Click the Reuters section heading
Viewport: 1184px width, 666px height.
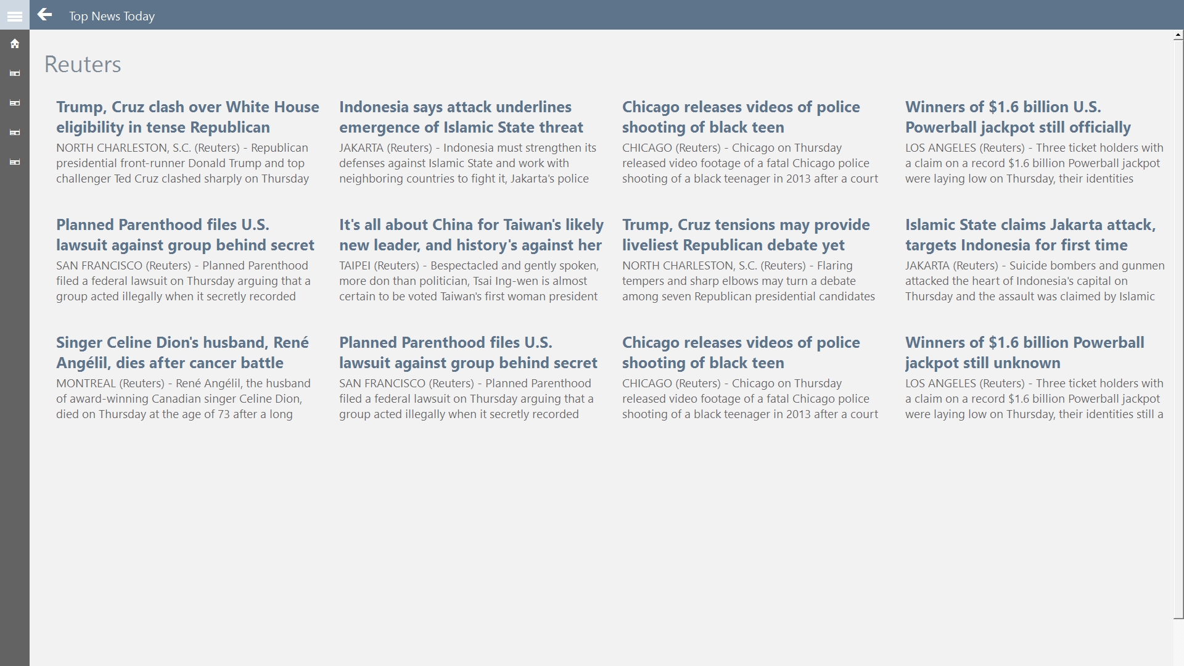(x=82, y=64)
